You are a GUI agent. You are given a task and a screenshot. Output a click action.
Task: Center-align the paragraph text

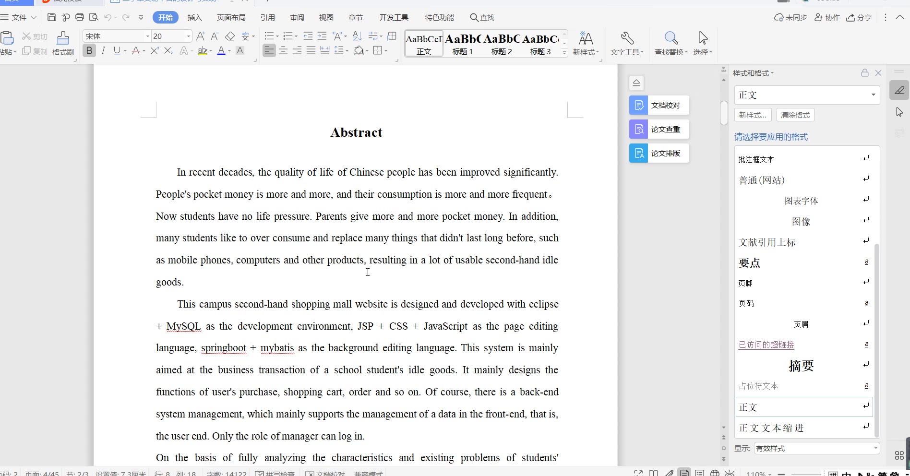[283, 51]
